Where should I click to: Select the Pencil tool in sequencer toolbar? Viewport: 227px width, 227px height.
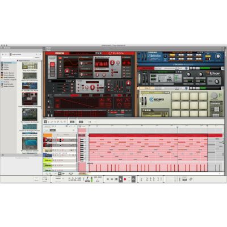(x=49, y=121)
